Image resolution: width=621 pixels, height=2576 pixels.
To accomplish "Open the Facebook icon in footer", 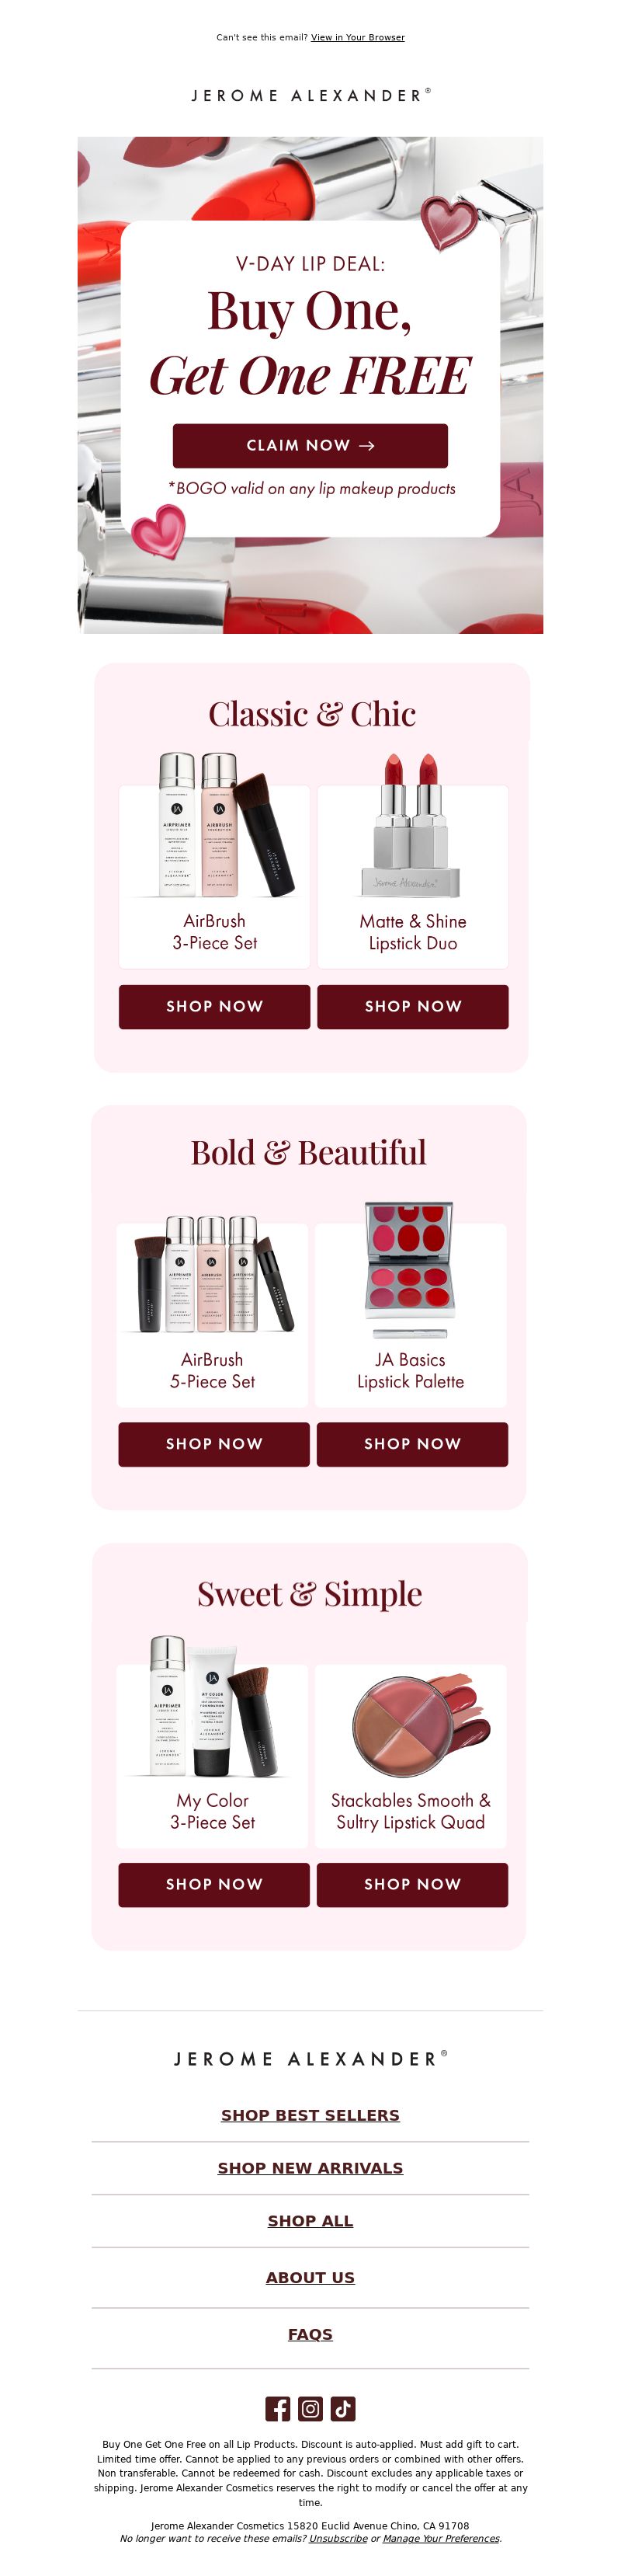I will 278,2408.
